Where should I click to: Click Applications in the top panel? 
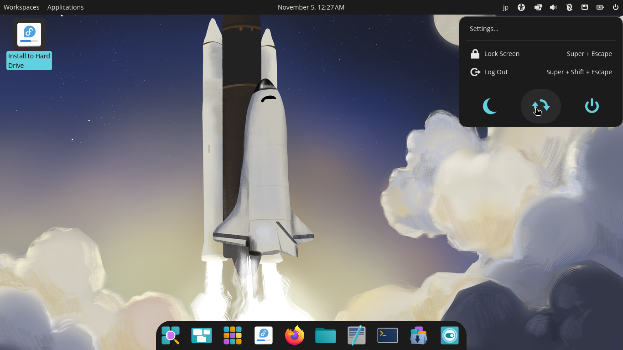tap(66, 7)
